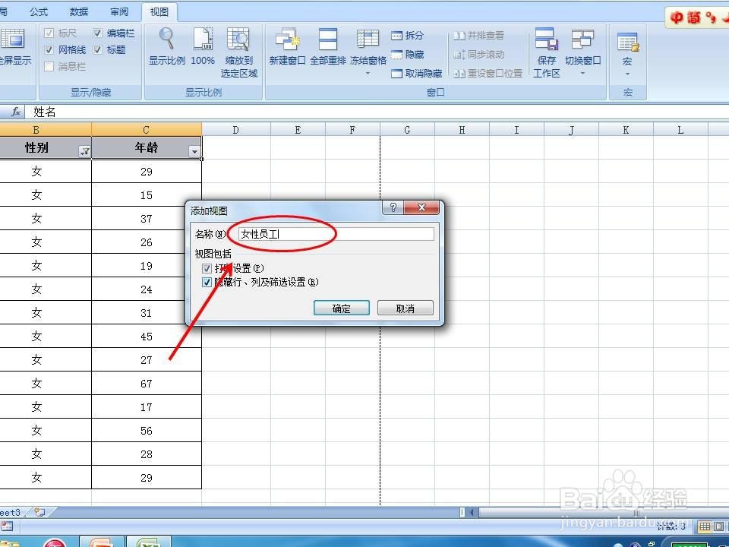This screenshot has width=729, height=547.
Task: Click the 名称 view name input field
Action: tap(336, 234)
